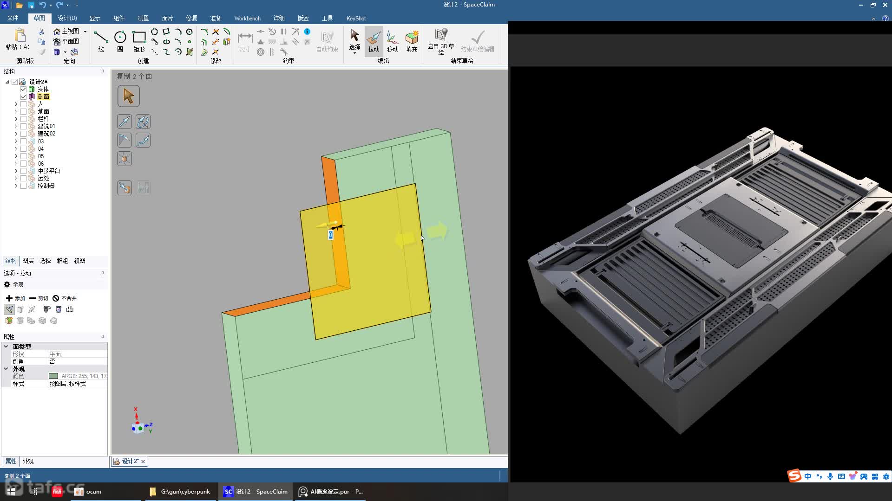Open G:\gun\cyberpunk folder in taskbar

(180, 491)
